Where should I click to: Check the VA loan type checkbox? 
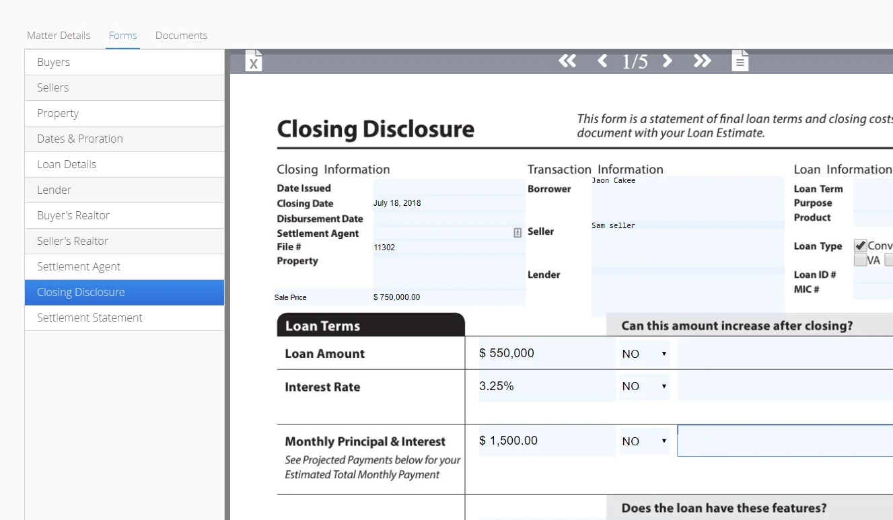(x=860, y=260)
